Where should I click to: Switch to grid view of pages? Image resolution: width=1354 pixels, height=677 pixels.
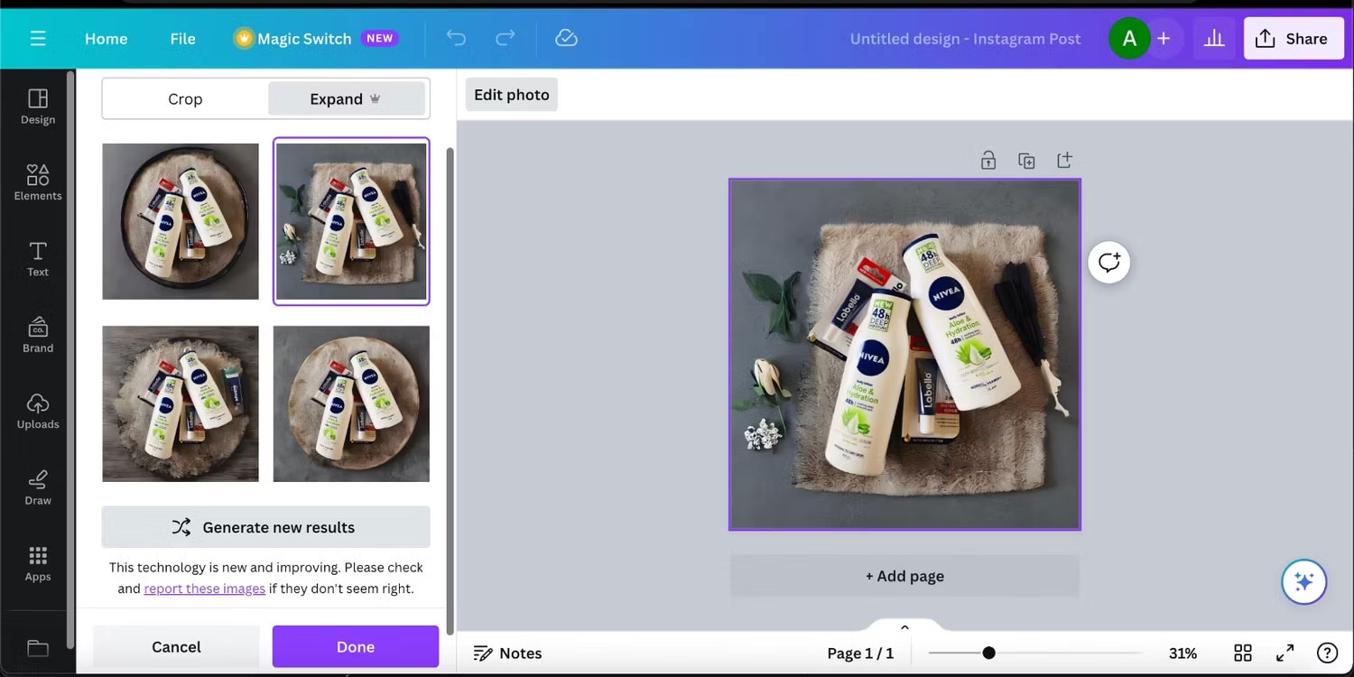click(1243, 653)
